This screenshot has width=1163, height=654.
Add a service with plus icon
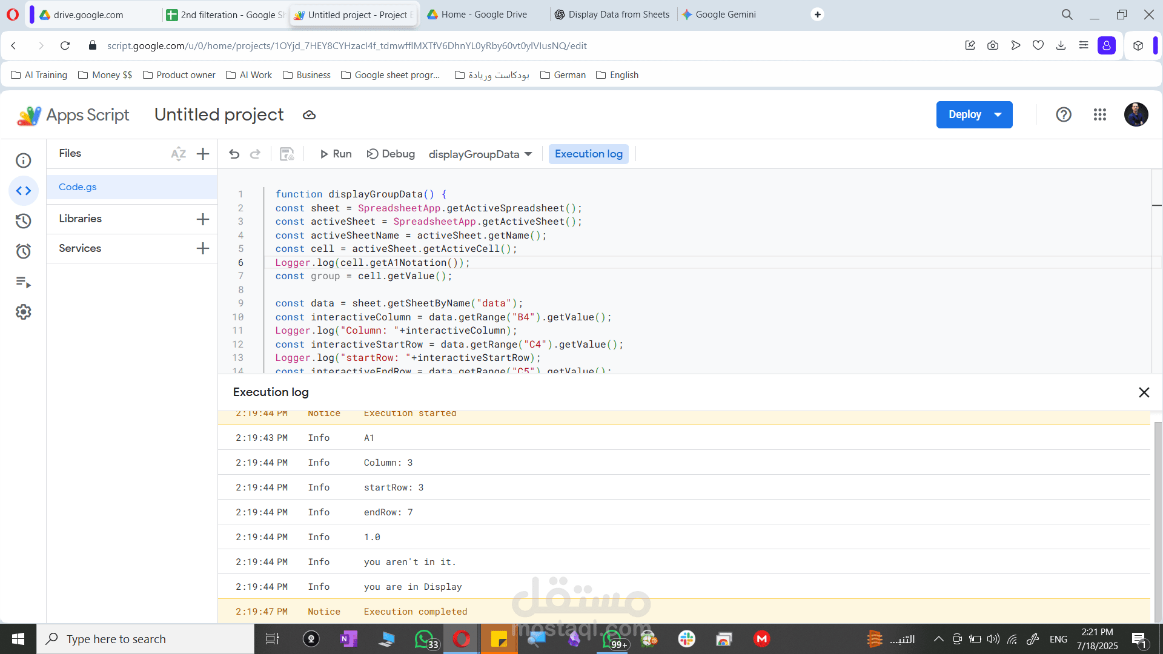coord(203,248)
